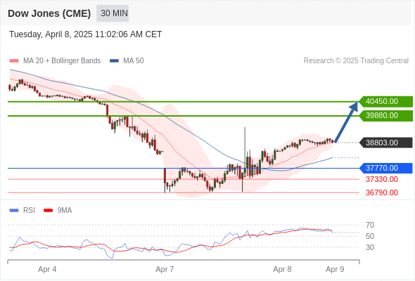415x281 pixels.
Task: Click the blue MA 50 legend swatch
Action: [114, 61]
